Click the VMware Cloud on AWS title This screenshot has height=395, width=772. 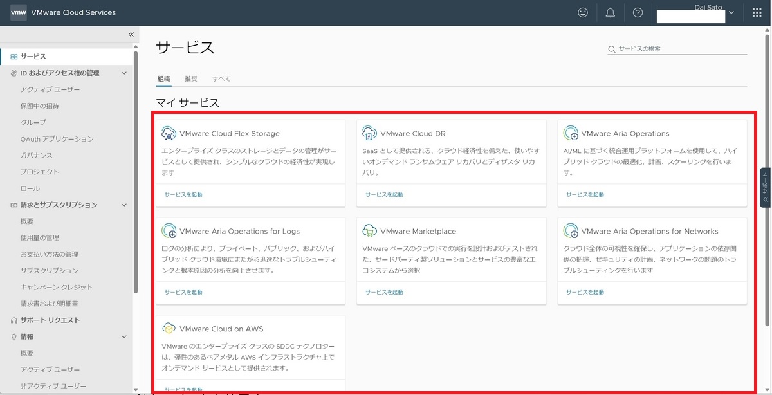(221, 329)
